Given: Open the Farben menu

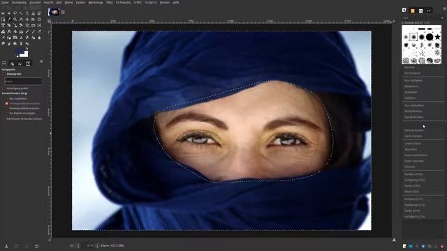Looking at the screenshot, I should (x=81, y=2).
